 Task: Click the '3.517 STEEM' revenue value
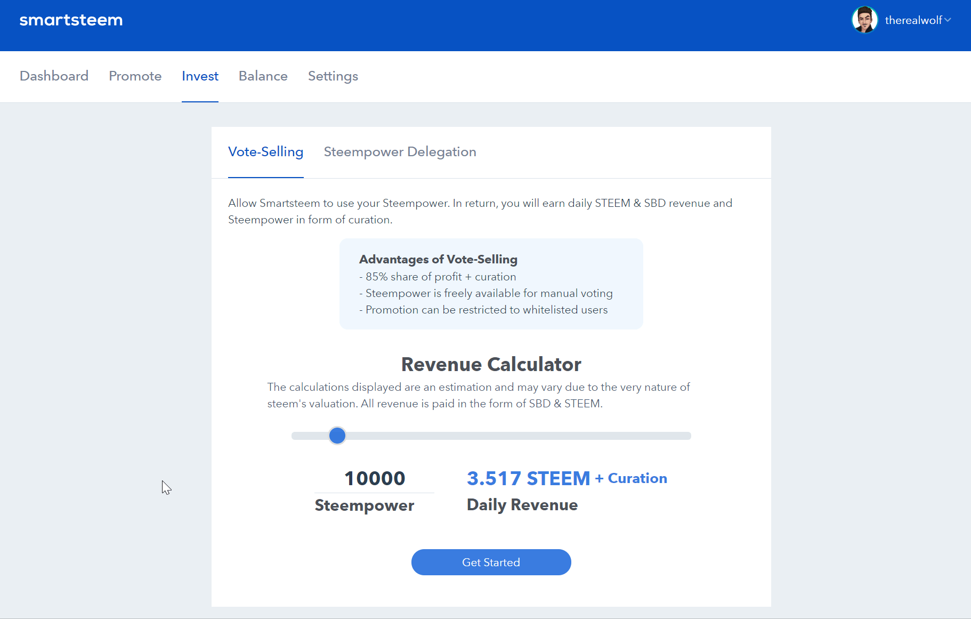click(528, 478)
